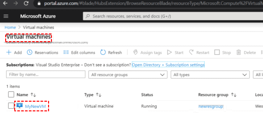Click the Microsoft Azure title
This screenshot has width=263, height=121.
tap(38, 16)
